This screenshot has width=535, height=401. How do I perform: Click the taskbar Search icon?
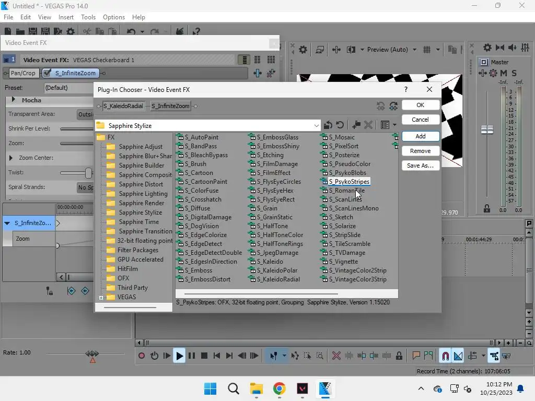pyautogui.click(x=234, y=388)
